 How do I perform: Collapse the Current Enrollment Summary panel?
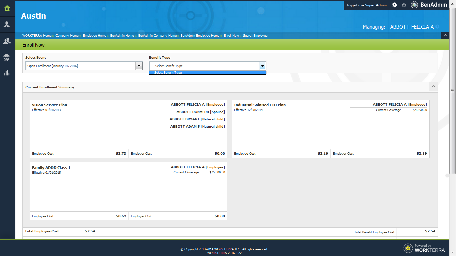pyautogui.click(x=433, y=87)
